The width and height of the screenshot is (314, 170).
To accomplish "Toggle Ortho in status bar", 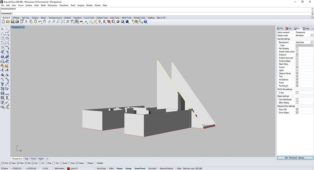I will (112, 168).
